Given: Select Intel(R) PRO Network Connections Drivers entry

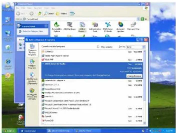Looking at the screenshot, I should point(92,93).
